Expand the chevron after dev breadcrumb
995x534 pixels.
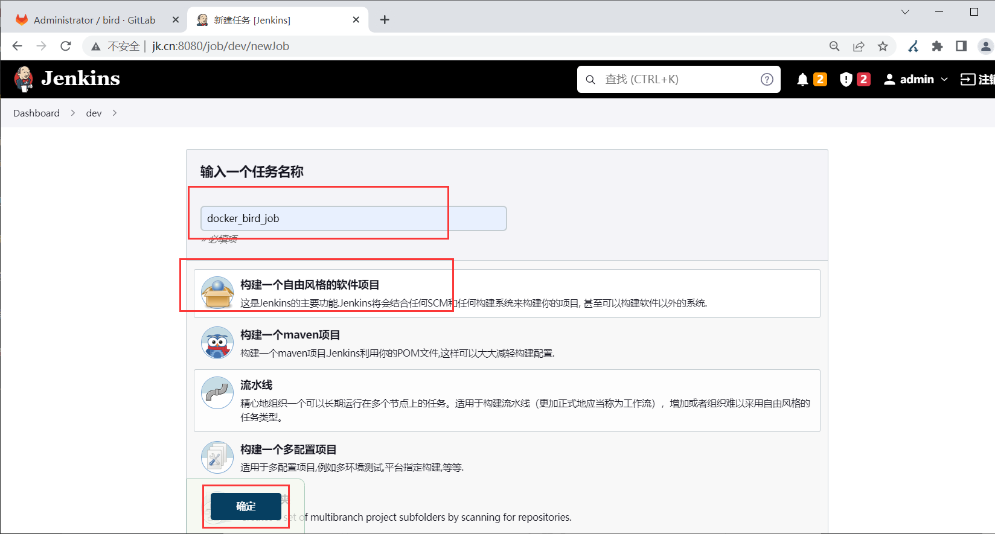115,113
